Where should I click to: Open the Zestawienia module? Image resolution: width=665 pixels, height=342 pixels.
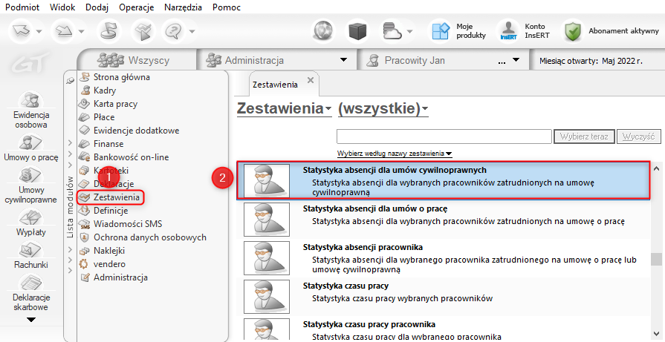[x=110, y=197]
